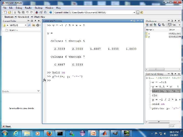Click the Undo toolbar icon
This screenshot has width=183, height=137.
tap(27, 12)
